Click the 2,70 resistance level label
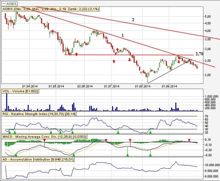The height and width of the screenshot is (181, 220). pos(199,53)
